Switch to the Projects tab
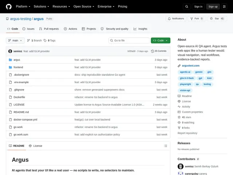Screen dimensions: 233x175 pos(89,29)
